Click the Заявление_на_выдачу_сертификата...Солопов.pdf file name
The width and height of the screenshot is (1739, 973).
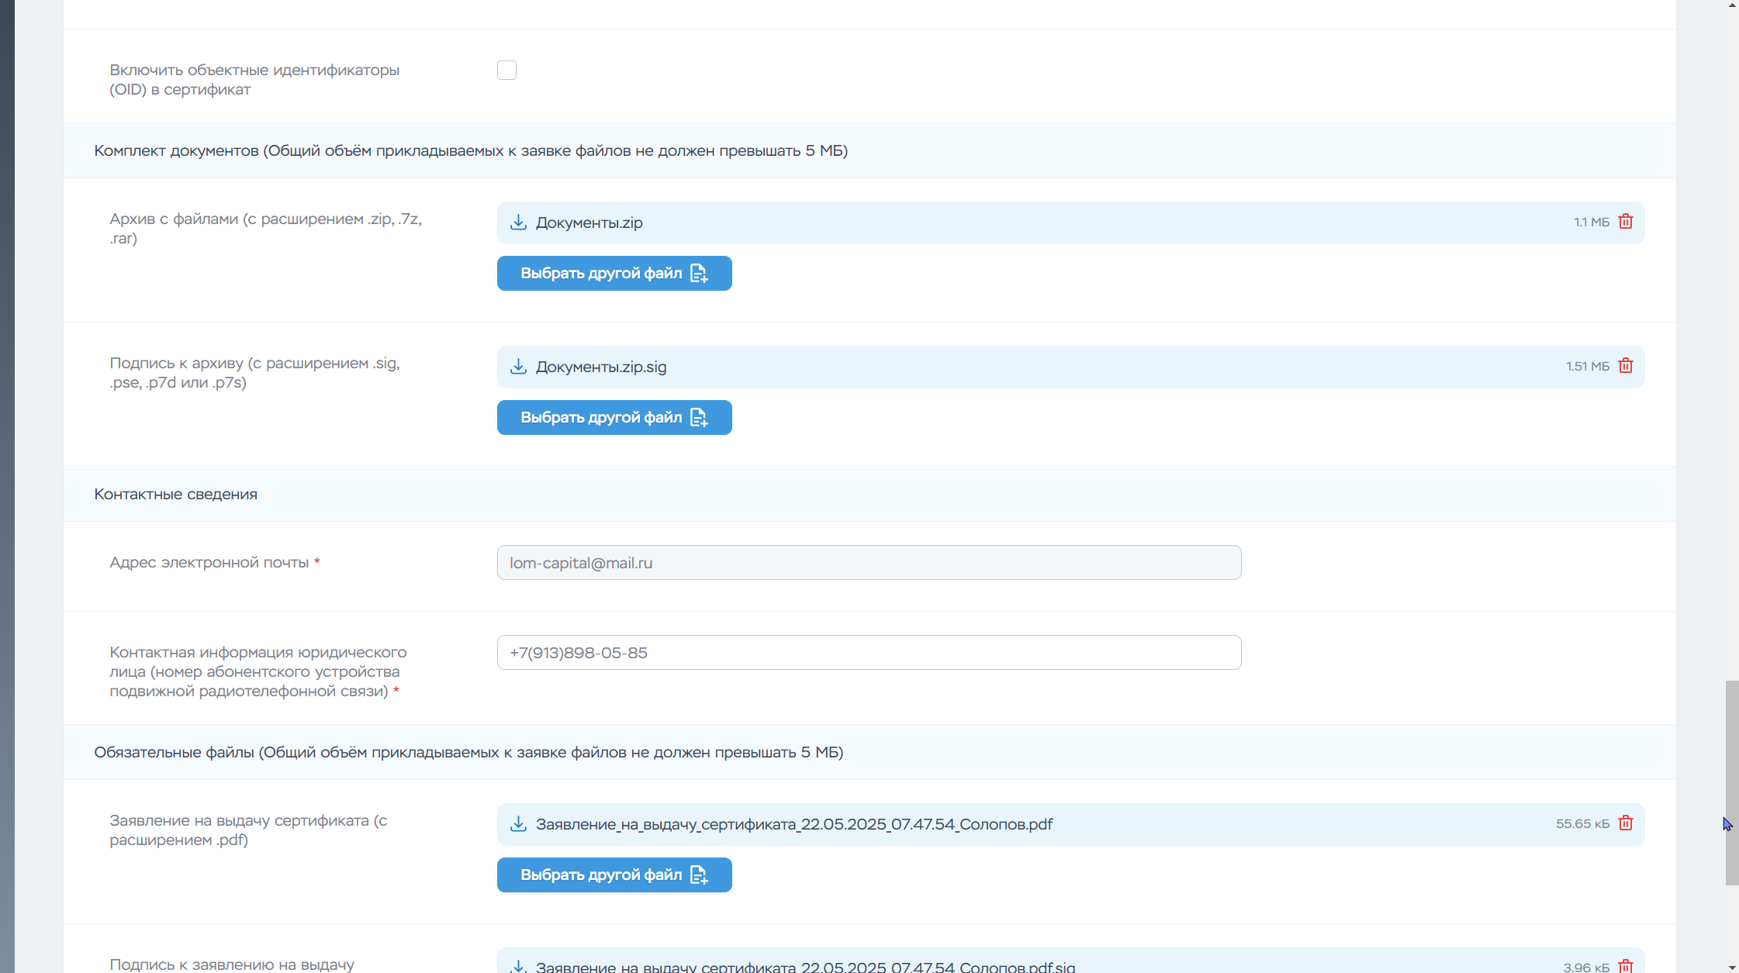794,824
